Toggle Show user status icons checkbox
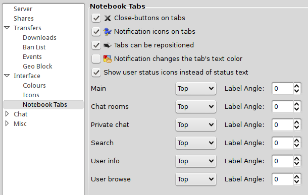The height and width of the screenshot is (195, 308). (96, 73)
